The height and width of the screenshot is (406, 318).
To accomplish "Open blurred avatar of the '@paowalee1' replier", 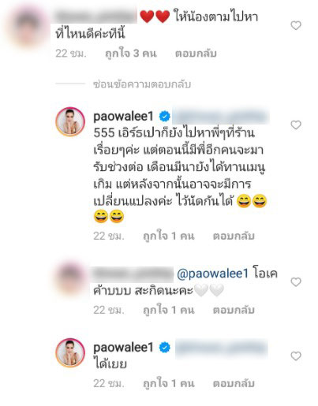I will [69, 280].
